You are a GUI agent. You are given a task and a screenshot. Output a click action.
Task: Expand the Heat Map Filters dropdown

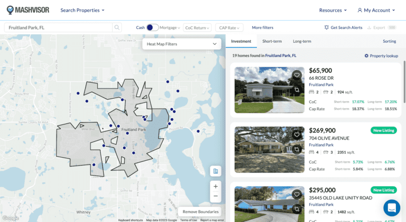(182, 44)
